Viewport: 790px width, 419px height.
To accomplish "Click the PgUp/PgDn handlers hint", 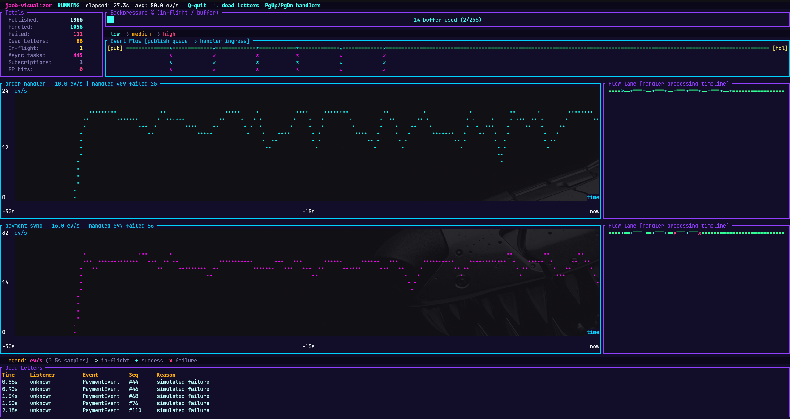I will coord(293,6).
